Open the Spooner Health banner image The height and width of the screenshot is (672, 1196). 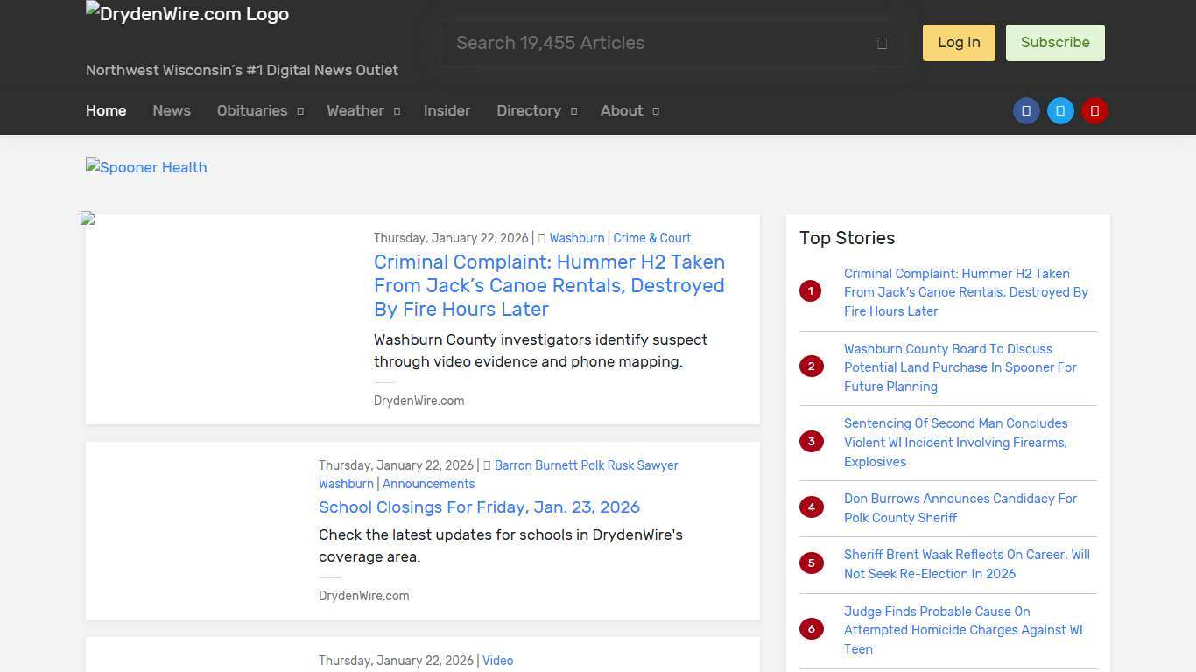(x=146, y=167)
